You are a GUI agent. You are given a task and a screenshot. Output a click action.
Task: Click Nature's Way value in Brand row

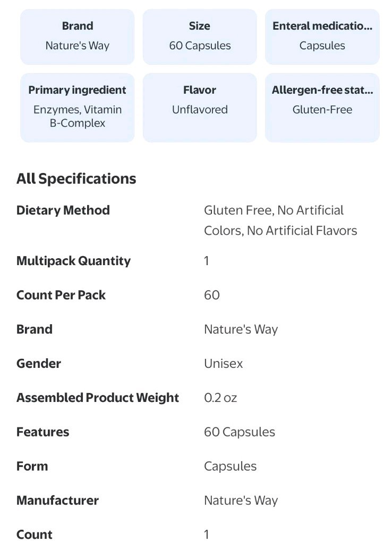(x=241, y=330)
